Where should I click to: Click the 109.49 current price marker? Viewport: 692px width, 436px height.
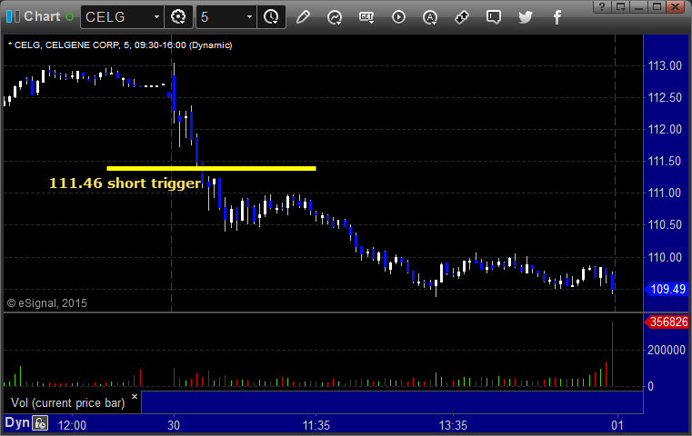(667, 289)
